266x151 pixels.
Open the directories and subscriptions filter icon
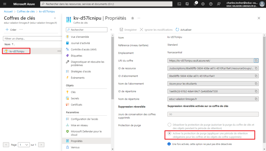187,4
